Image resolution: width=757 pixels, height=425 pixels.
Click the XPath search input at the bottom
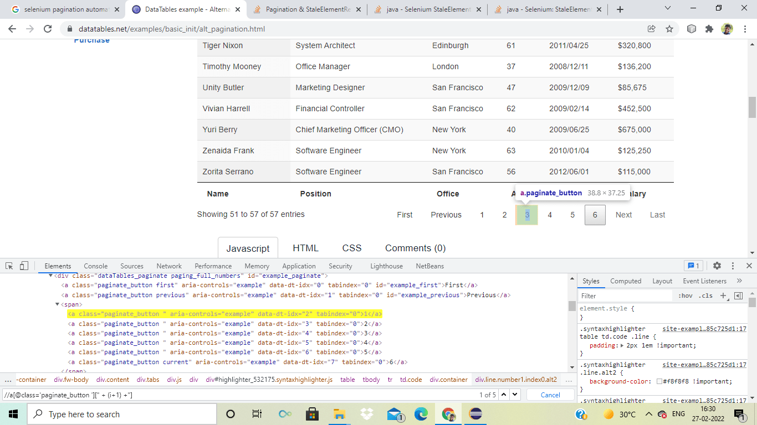(x=222, y=395)
